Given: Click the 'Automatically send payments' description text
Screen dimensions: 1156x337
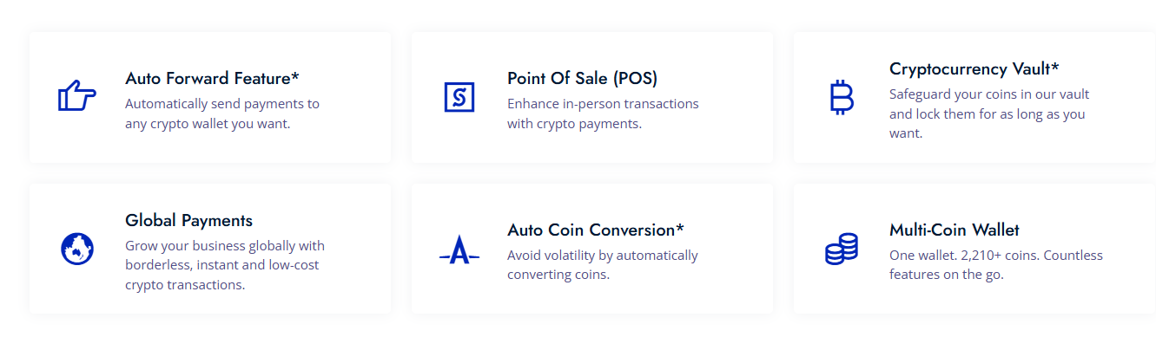Looking at the screenshot, I should pyautogui.click(x=222, y=113).
